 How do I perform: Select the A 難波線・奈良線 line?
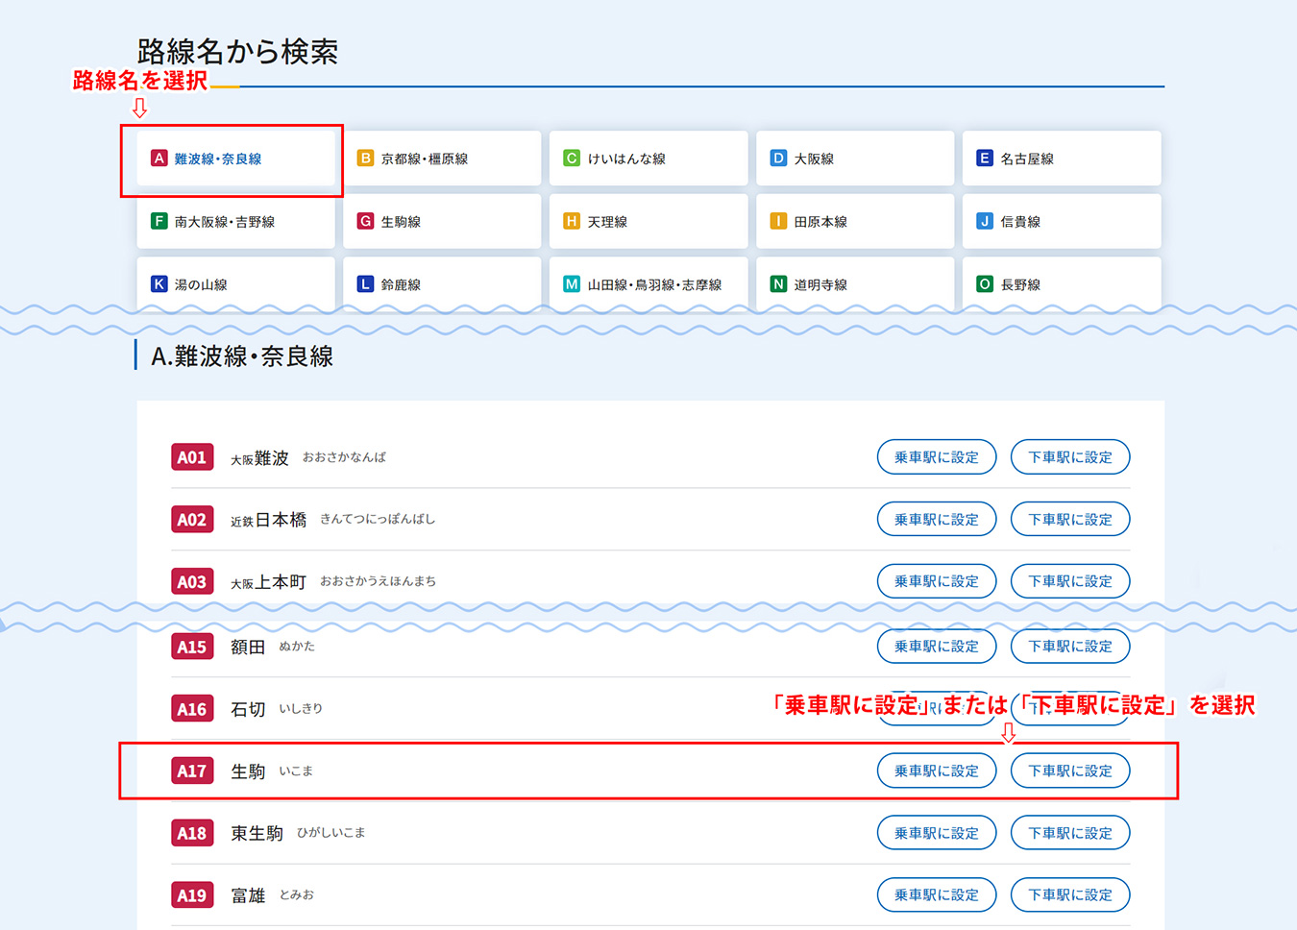235,159
